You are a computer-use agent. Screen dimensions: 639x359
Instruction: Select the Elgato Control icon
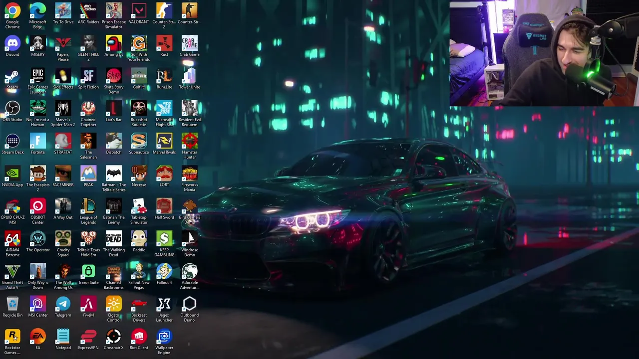[x=114, y=304]
